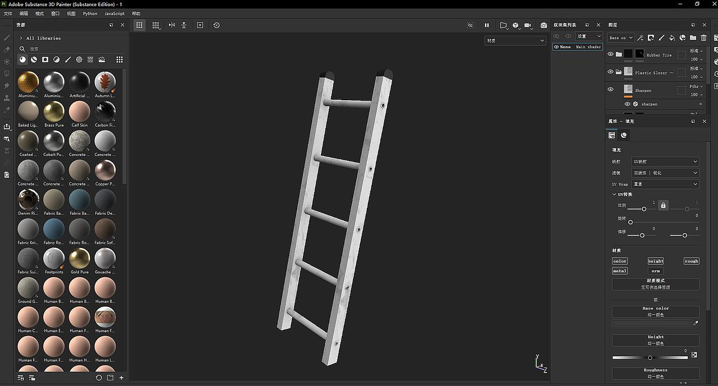Click the material mode resource selection button
This screenshot has width=718, height=386.
point(656,284)
